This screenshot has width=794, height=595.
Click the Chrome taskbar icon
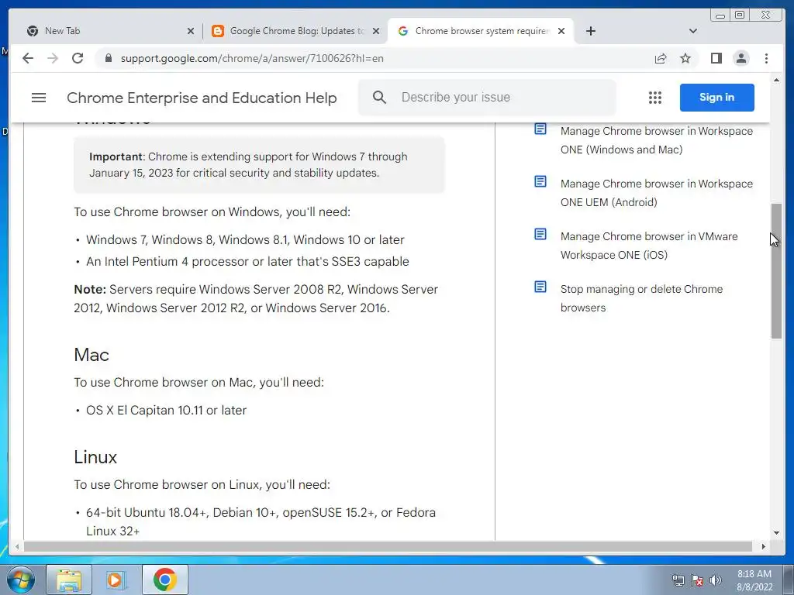[x=165, y=580]
